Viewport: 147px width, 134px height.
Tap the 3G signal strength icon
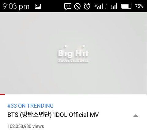(98, 6)
